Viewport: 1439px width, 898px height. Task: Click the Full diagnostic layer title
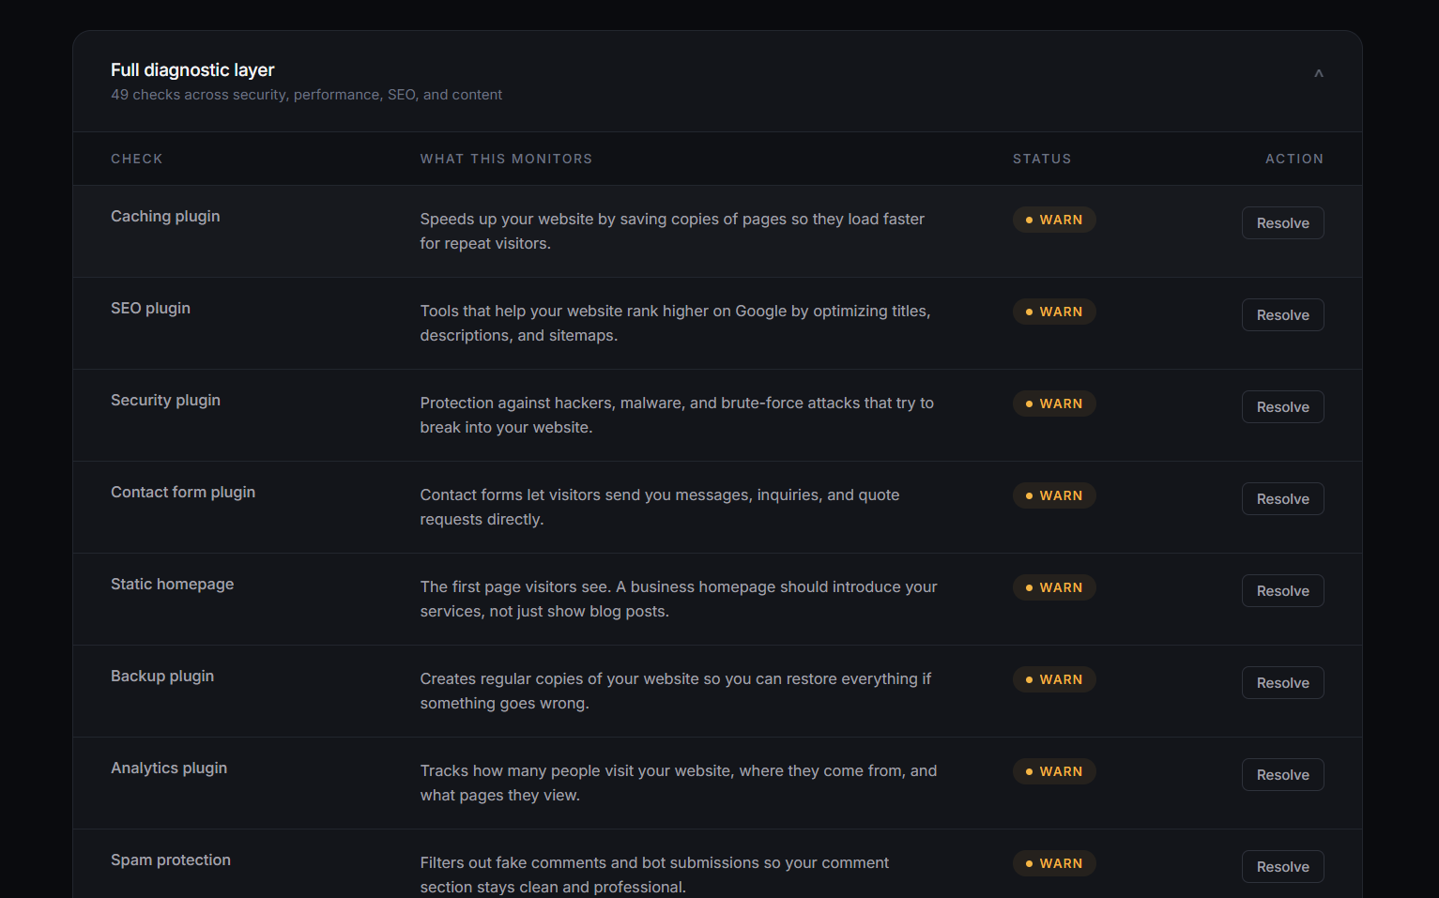(192, 70)
